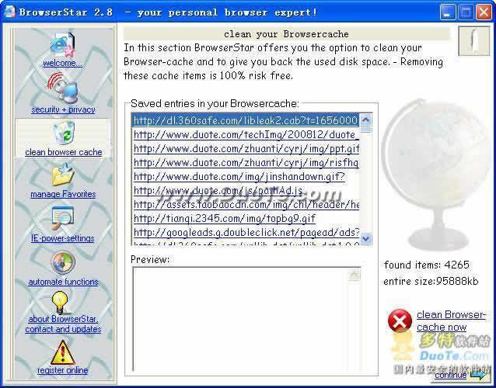This screenshot has height=388, width=496.
Task: Select clean browser cache link
Action: [x=64, y=152]
